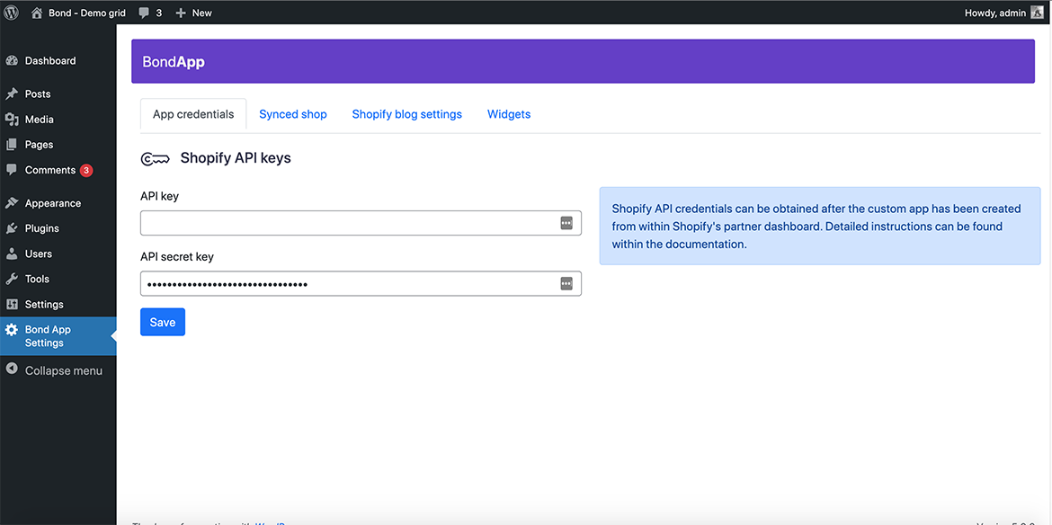The height and width of the screenshot is (525, 1052).
Task: Switch to the Widgets tab
Action: click(509, 114)
